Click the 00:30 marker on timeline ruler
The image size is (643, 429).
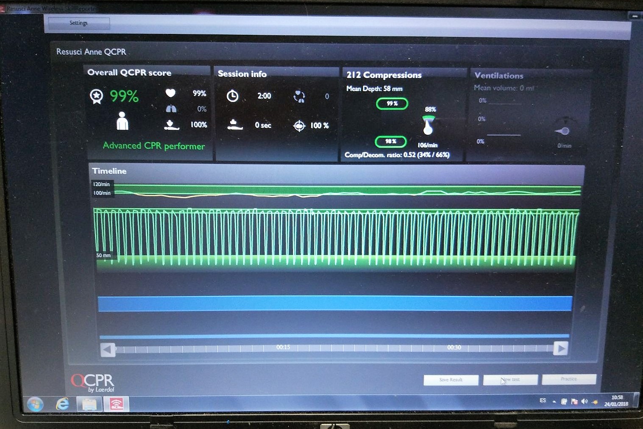tap(454, 347)
